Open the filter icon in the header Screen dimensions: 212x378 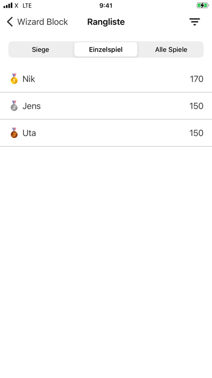click(x=195, y=22)
